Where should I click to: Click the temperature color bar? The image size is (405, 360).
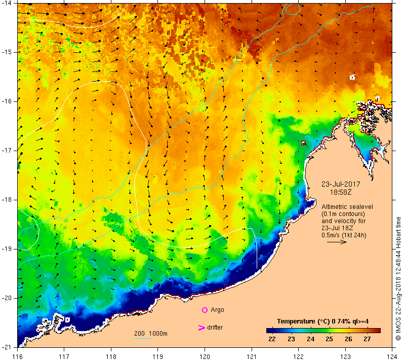click(323, 330)
